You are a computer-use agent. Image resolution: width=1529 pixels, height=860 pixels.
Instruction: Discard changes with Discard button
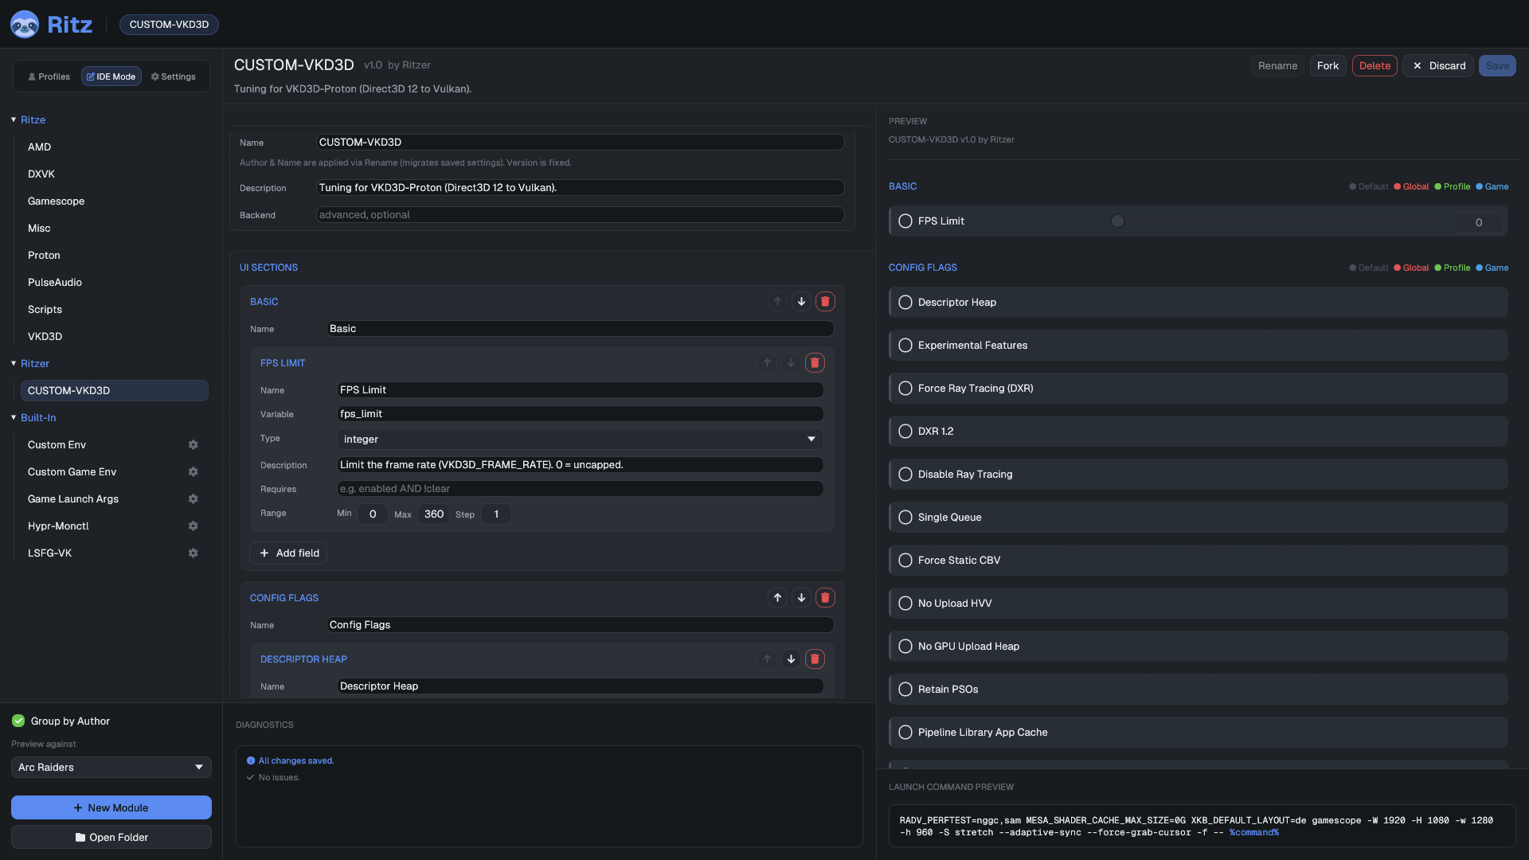[1438, 66]
